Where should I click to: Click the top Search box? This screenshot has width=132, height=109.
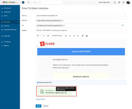point(47,3)
